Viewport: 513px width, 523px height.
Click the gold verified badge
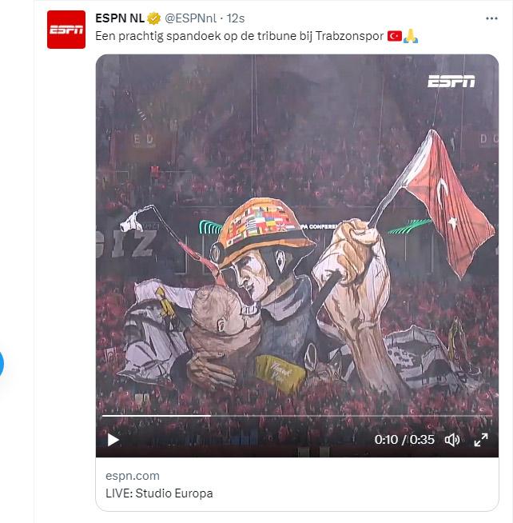(154, 18)
